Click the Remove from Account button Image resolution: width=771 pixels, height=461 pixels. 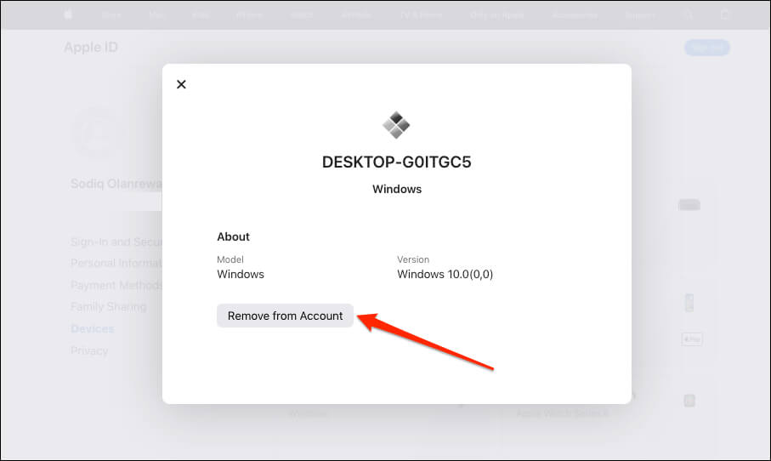(285, 316)
